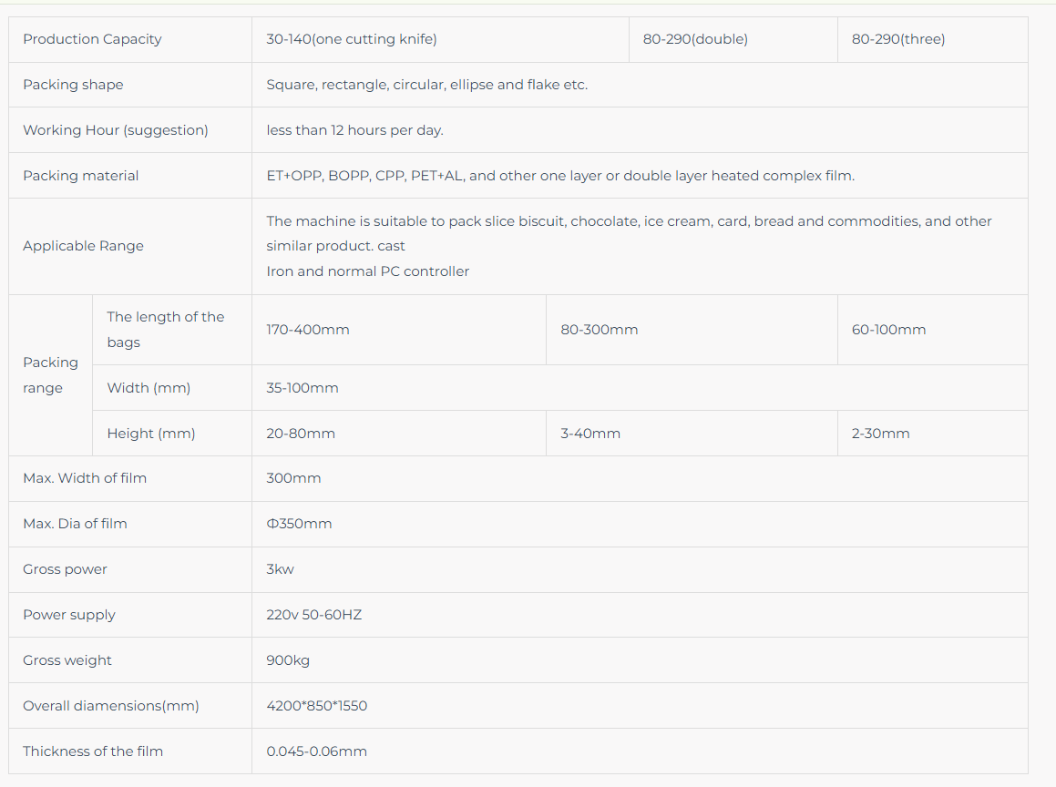Viewport: 1056px width, 787px height.
Task: Click the Max. Dia of film label
Action: pos(75,524)
